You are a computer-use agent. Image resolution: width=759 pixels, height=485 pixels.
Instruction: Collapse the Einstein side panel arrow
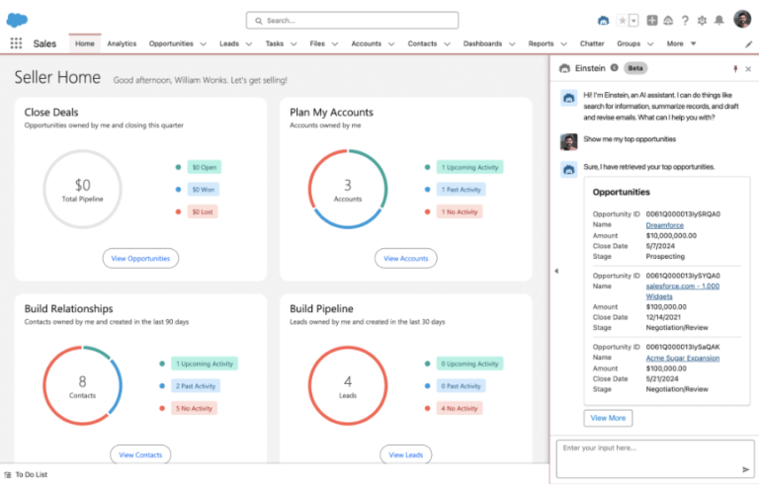click(554, 271)
